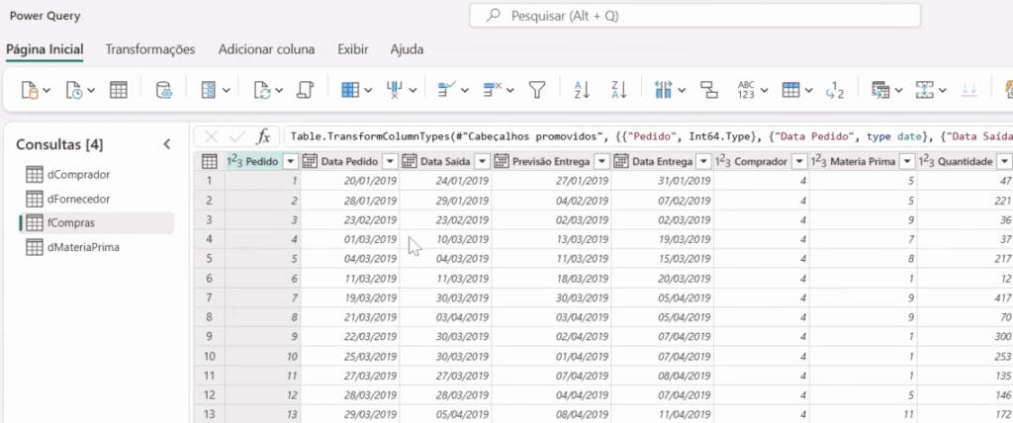Click the Group by icon

709,90
